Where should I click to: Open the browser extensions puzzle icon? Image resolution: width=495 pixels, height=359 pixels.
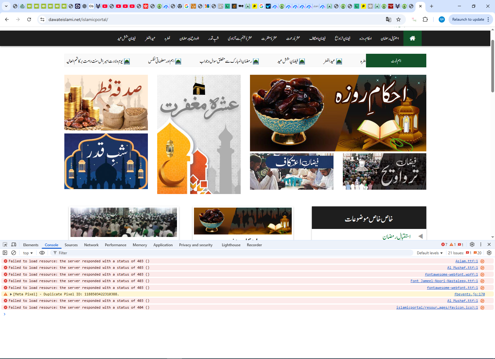click(425, 19)
